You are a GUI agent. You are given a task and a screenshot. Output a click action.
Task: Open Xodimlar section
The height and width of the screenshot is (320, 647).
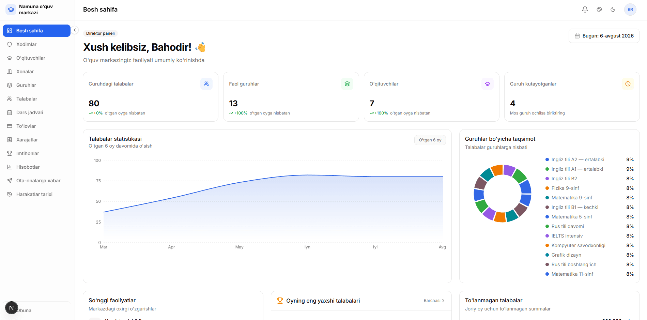click(x=36, y=44)
